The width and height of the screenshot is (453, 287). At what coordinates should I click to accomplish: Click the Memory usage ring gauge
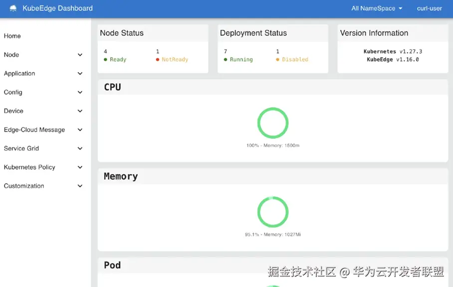click(x=273, y=212)
